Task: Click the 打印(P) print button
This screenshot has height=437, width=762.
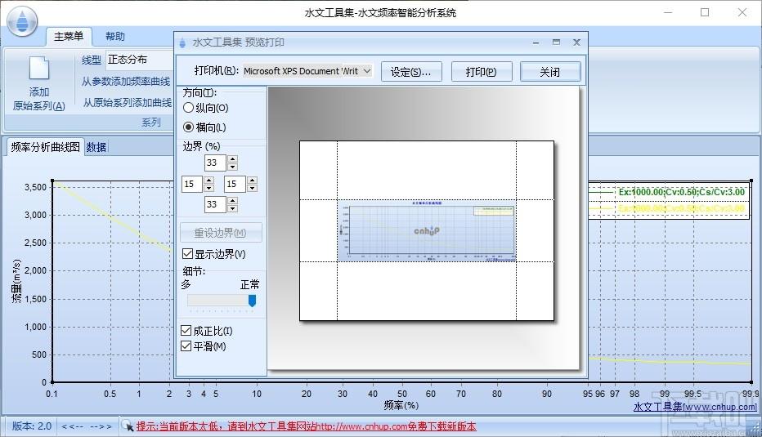Action: point(482,72)
